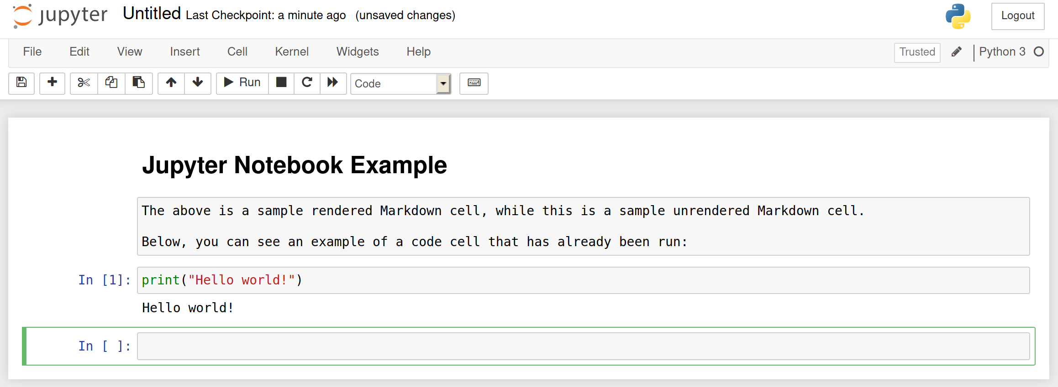This screenshot has width=1058, height=387.
Task: Cut the selected cell
Action: (x=83, y=83)
